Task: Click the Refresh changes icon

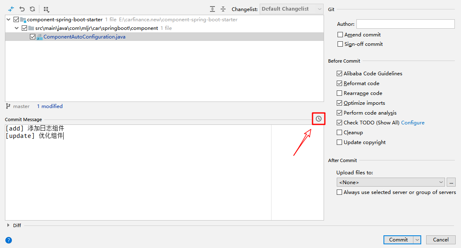Action: click(32, 9)
